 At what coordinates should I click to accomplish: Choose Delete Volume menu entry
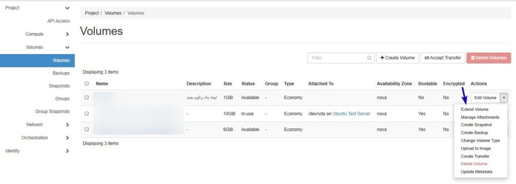(474, 164)
